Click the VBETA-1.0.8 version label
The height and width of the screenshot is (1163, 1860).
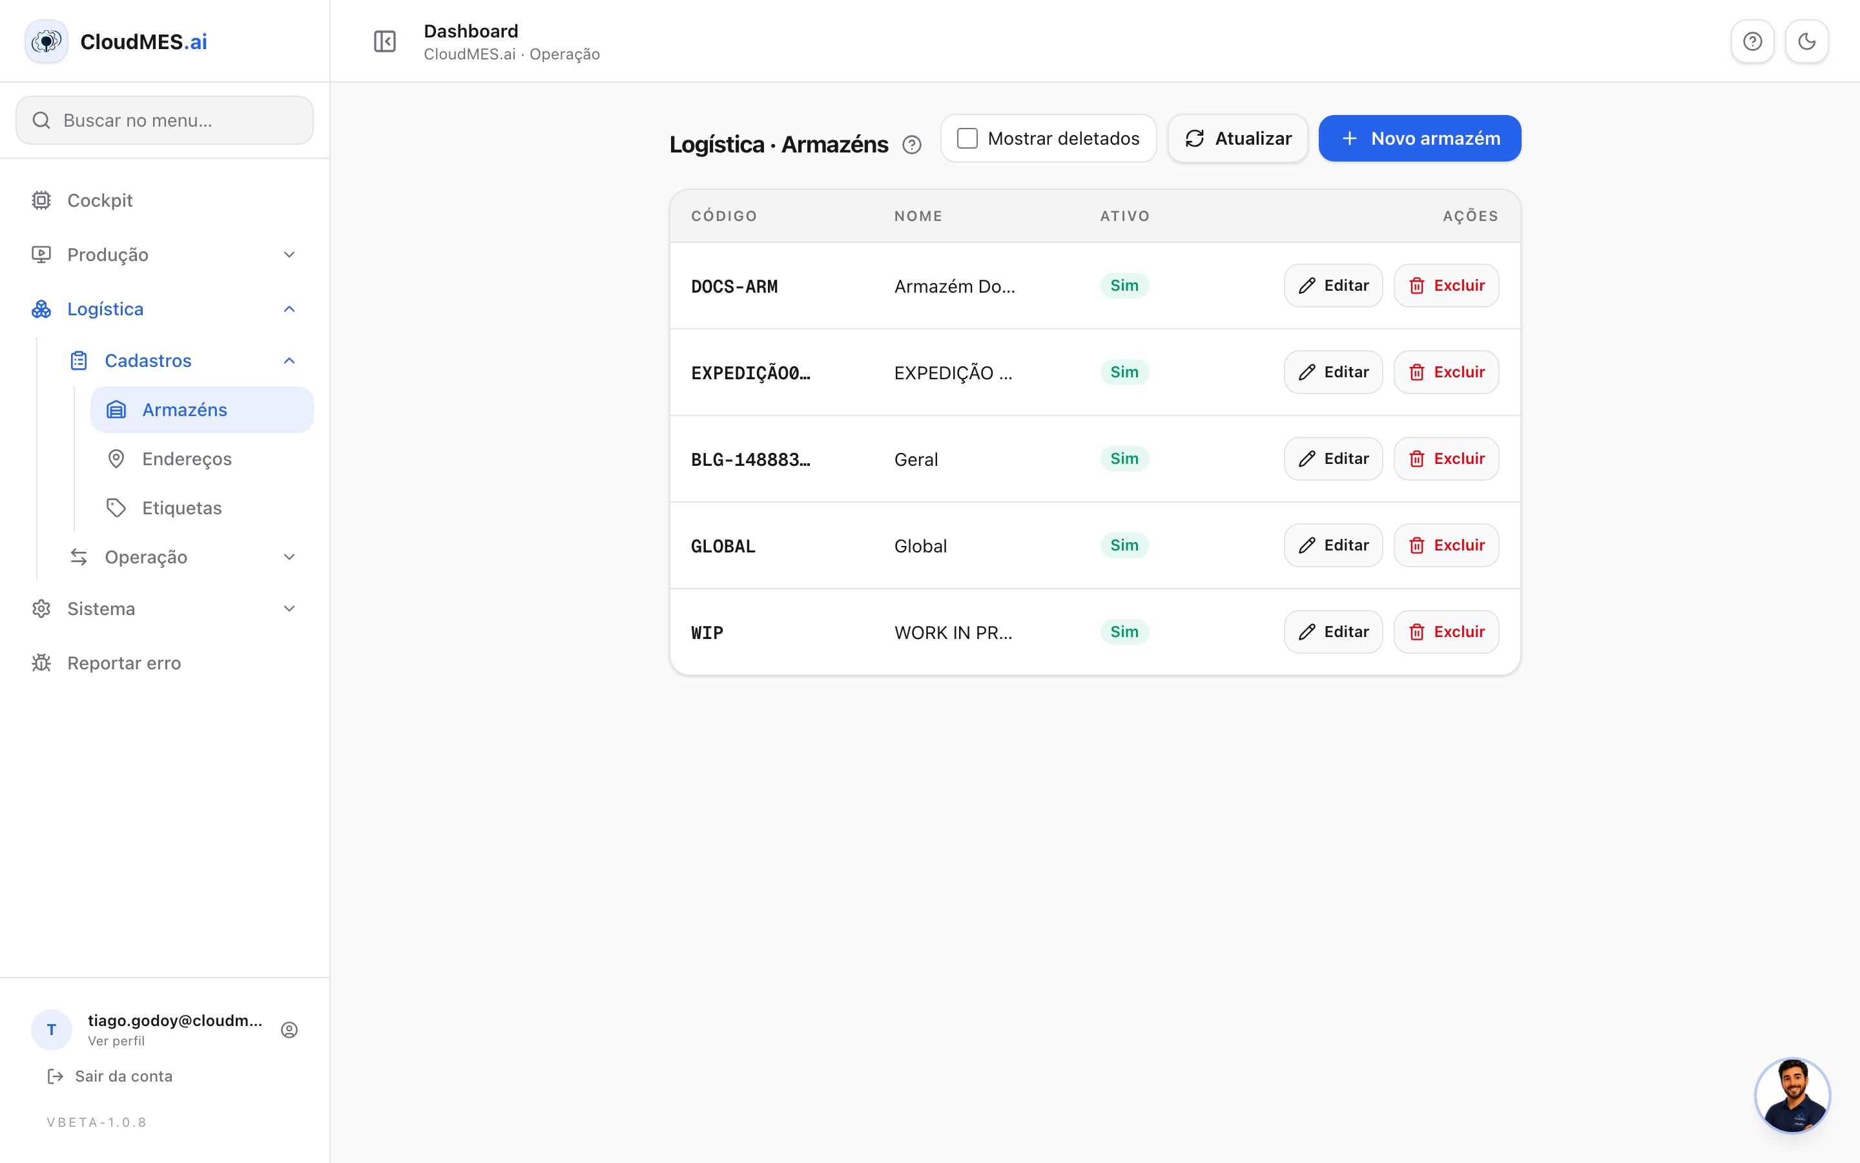coord(97,1122)
